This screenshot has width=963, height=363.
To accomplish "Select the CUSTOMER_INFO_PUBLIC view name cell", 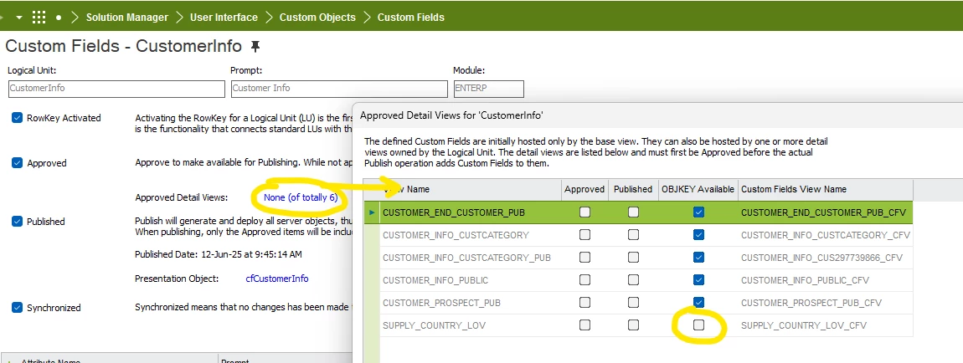I will [471, 280].
